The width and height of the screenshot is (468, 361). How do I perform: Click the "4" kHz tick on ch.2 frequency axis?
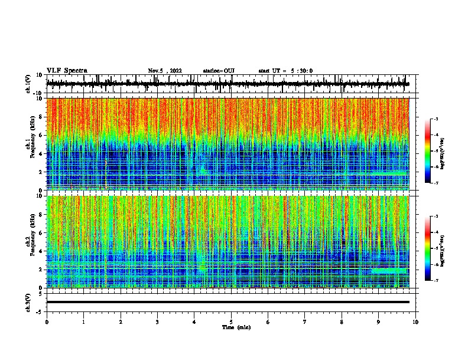coord(41,251)
